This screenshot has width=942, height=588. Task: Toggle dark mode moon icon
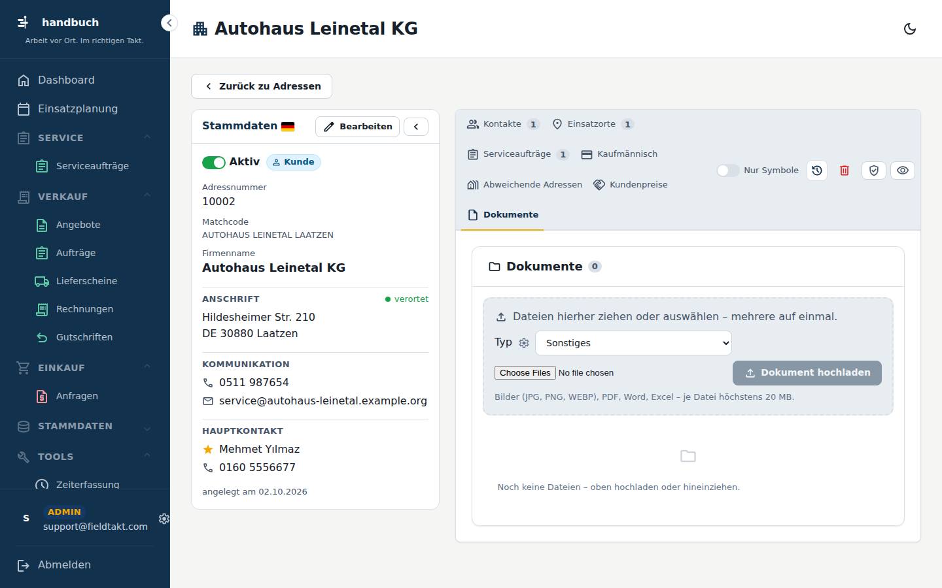tap(910, 29)
